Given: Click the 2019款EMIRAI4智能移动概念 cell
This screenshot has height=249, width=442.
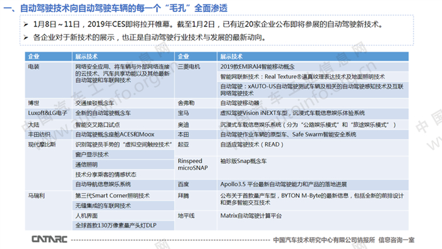Looking at the screenshot, I should (x=313, y=66).
